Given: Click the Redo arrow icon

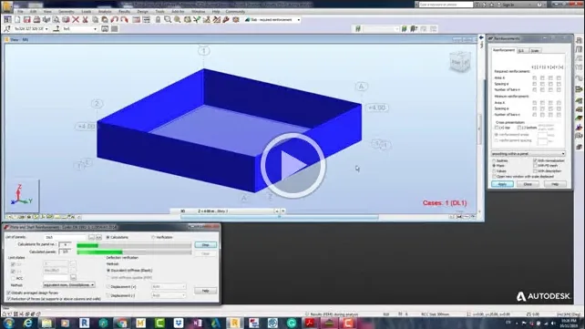Looking at the screenshot, I should coord(124,19).
